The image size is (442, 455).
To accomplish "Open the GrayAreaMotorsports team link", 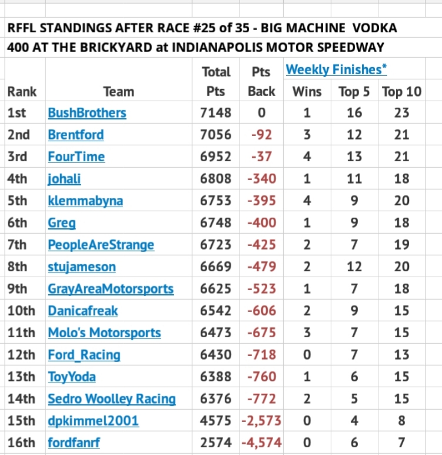I will (111, 289).
